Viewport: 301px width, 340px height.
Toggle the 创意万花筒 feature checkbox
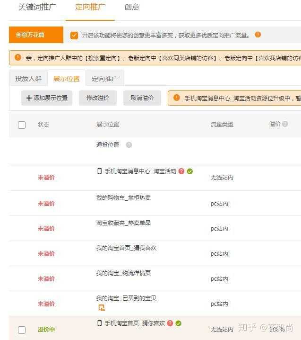coord(74,35)
